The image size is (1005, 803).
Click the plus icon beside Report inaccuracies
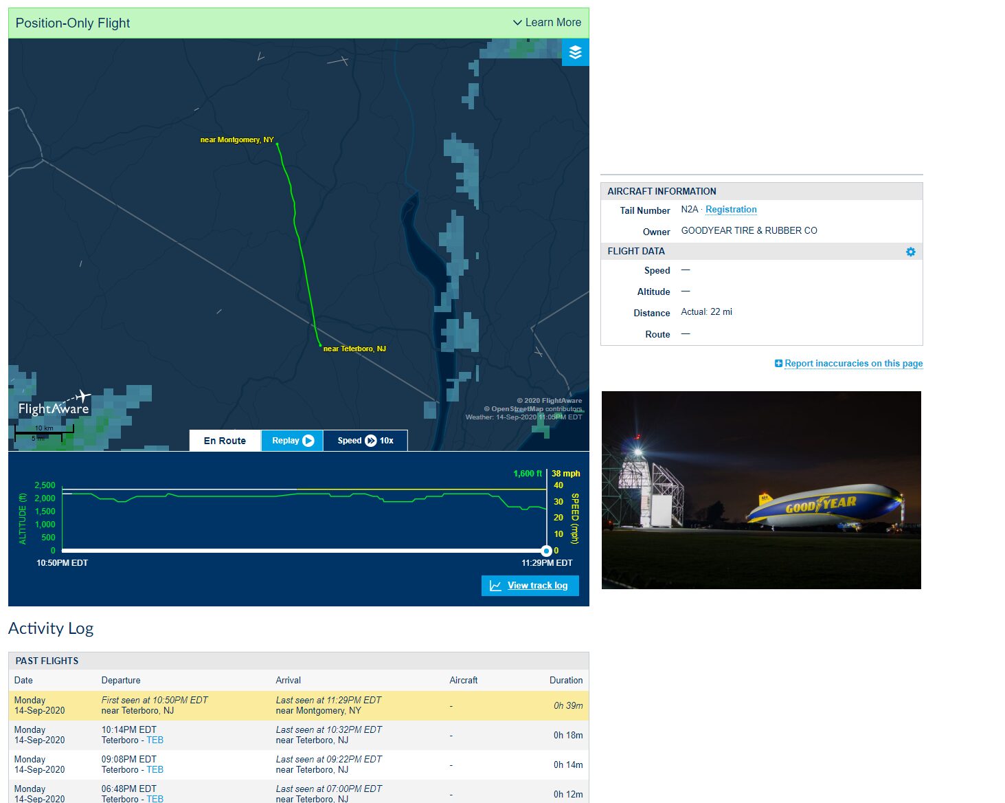[778, 364]
